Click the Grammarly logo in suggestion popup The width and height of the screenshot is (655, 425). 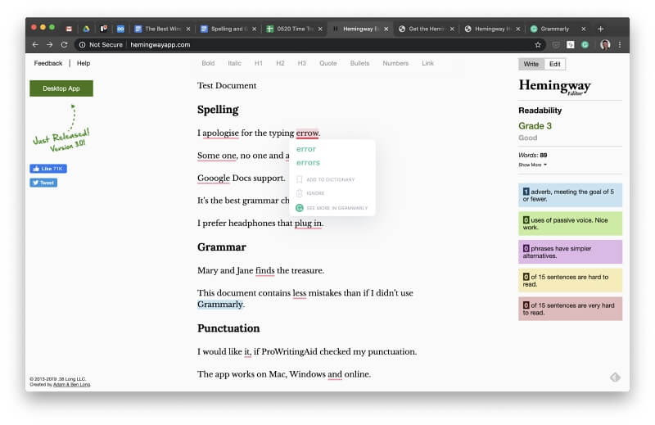299,208
